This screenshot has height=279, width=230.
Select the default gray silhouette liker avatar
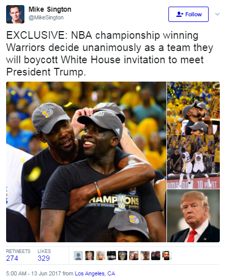78,256
